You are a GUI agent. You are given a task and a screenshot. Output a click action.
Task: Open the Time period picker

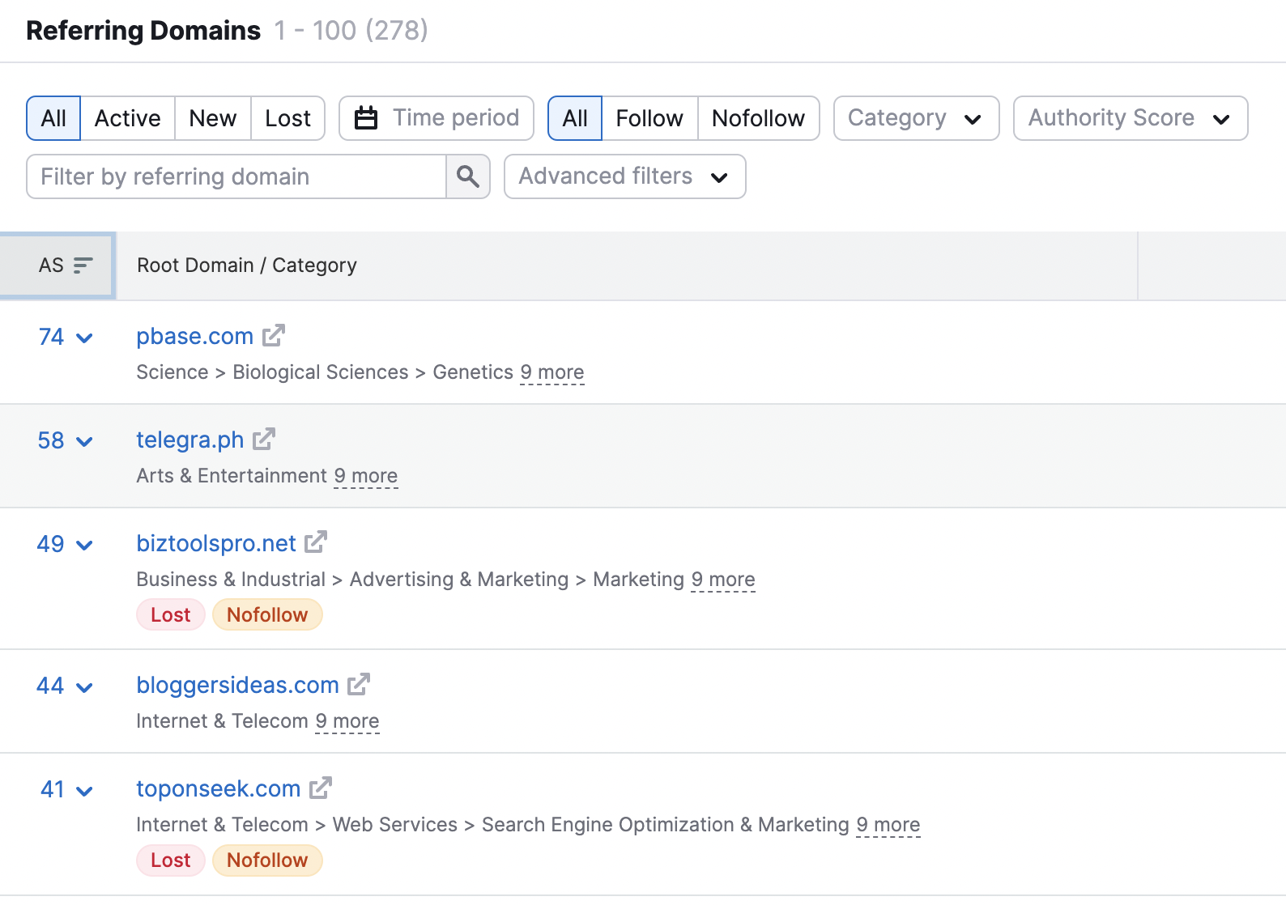coord(436,118)
